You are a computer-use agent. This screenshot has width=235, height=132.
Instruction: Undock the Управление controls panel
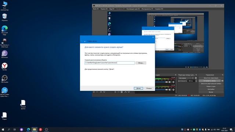coord(223,75)
